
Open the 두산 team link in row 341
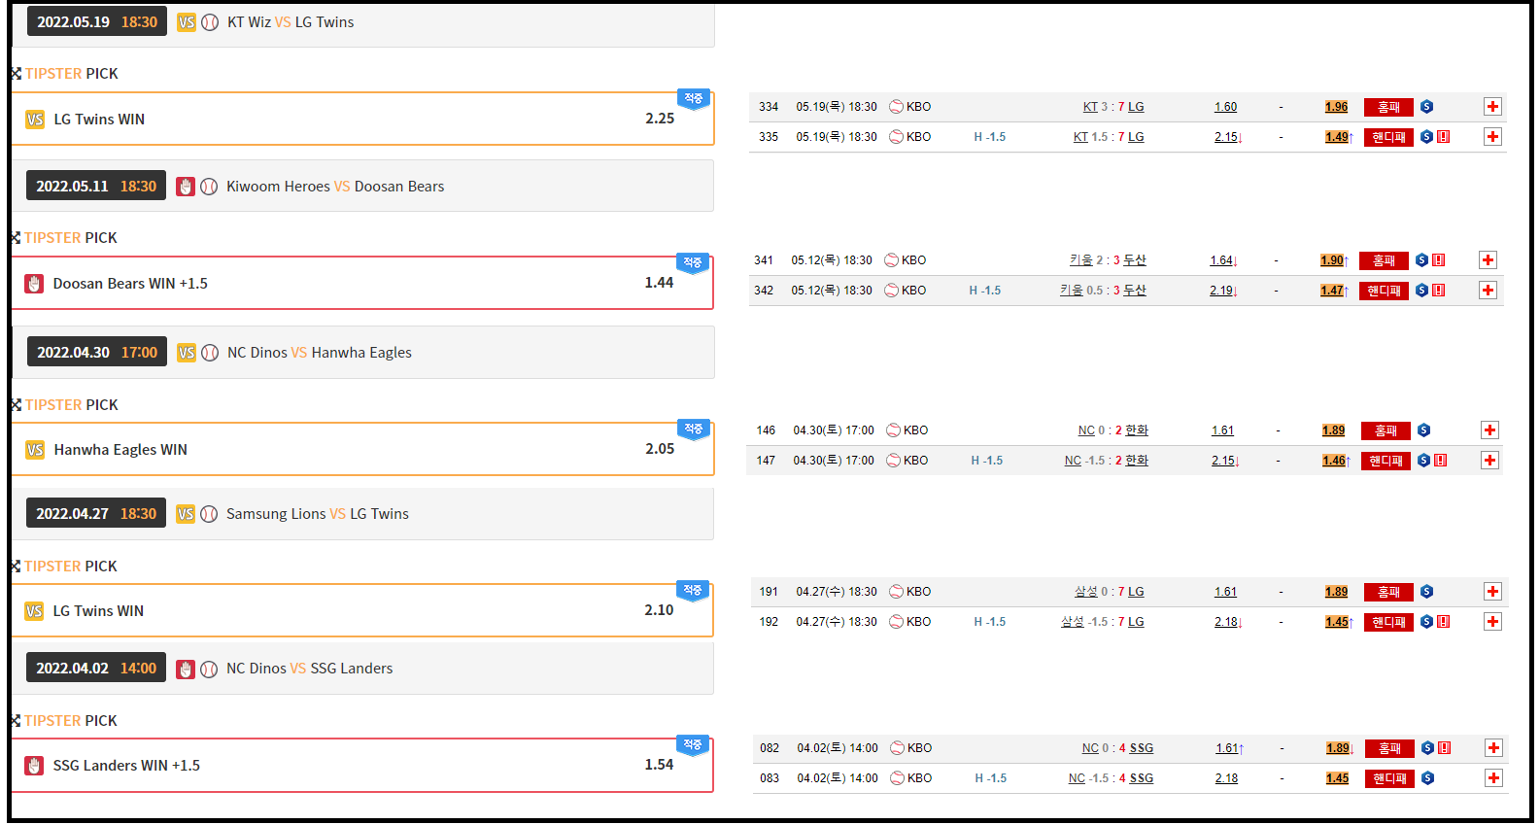point(1134,260)
